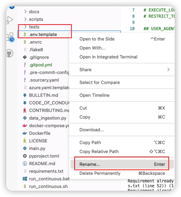Open the Share submenu arrow
Viewport: 181px width, 197px height.
(x=169, y=69)
